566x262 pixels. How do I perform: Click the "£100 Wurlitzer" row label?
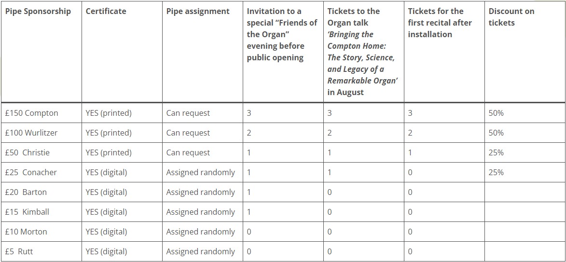pyautogui.click(x=31, y=133)
